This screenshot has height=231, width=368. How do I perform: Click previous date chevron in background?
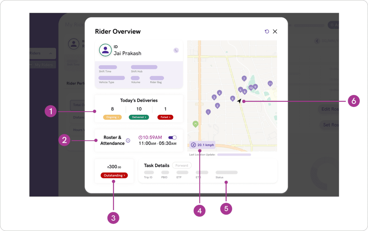point(317,41)
